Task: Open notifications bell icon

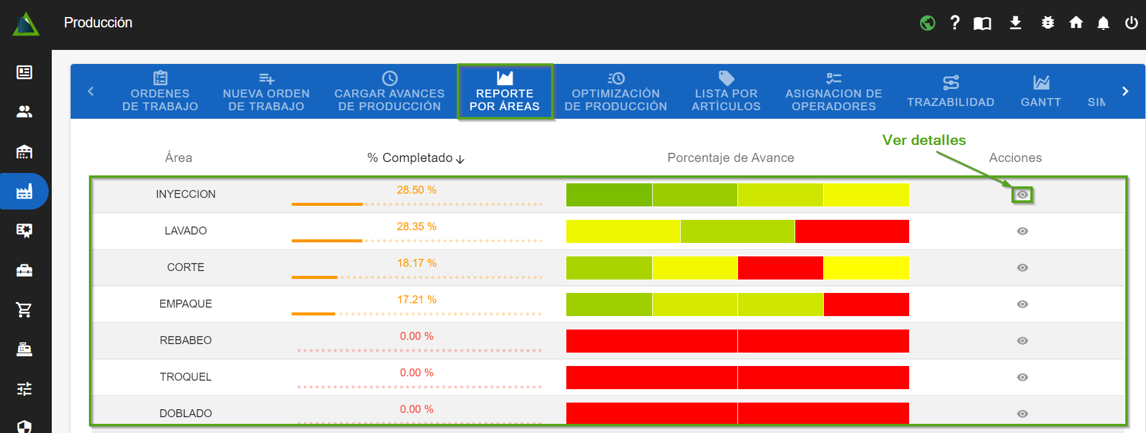Action: coord(1103,23)
